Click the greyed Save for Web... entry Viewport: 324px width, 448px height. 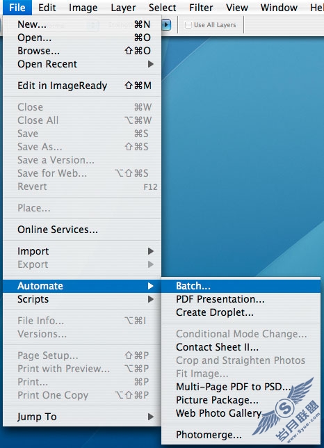(82, 173)
